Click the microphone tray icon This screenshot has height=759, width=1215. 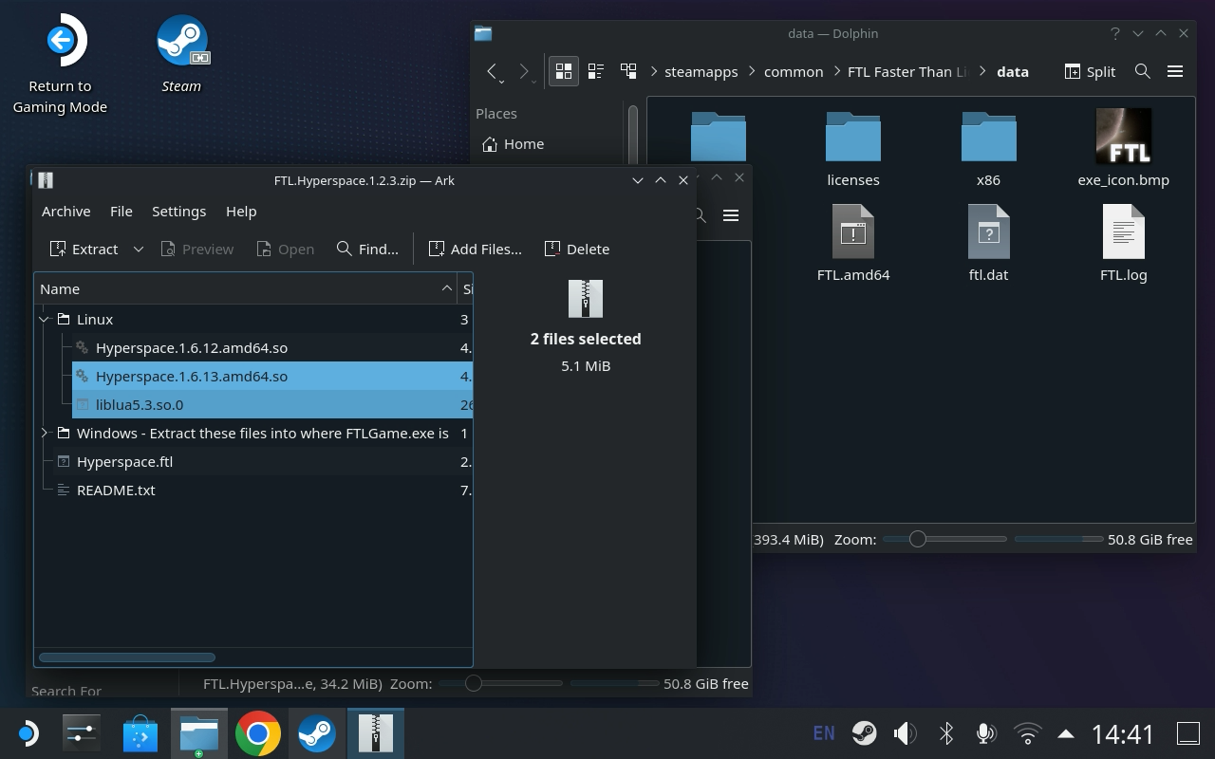pyautogui.click(x=985, y=733)
